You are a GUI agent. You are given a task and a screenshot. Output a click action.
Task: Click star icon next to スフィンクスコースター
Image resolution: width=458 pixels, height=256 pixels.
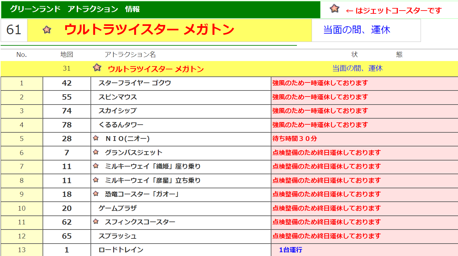coord(96,221)
